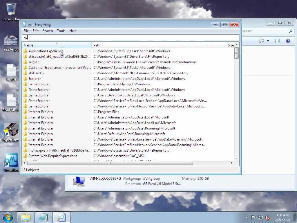Change the view icon in Explorer window
Viewport: 297px width, 223px height.
tap(262, 41)
